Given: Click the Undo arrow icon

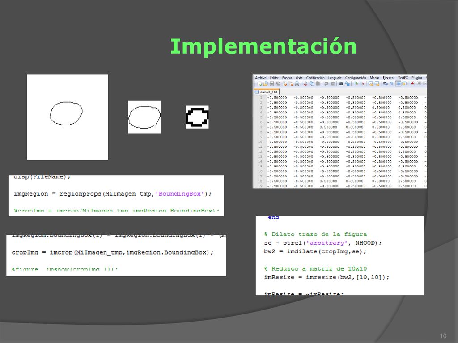Looking at the screenshot, I should (326, 84).
